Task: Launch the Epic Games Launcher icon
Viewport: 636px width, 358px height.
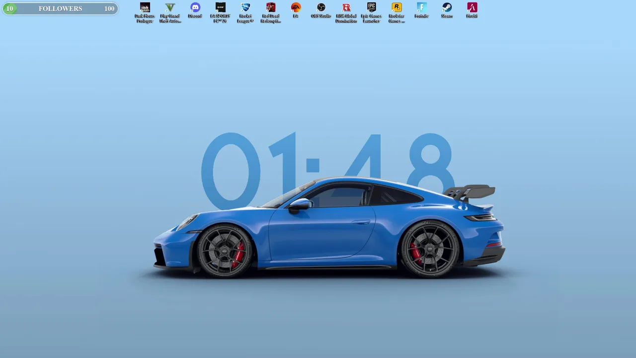Action: [371, 12]
